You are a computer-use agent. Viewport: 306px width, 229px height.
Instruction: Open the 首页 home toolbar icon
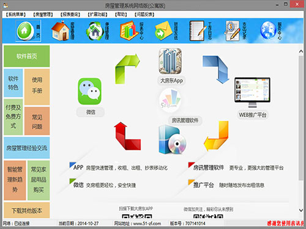[28, 31]
